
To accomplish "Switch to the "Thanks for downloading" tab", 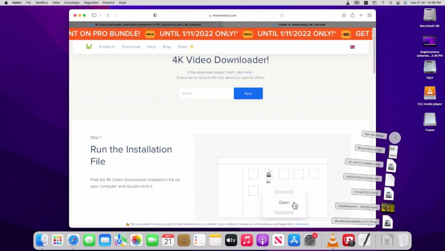I will tap(299, 25).
